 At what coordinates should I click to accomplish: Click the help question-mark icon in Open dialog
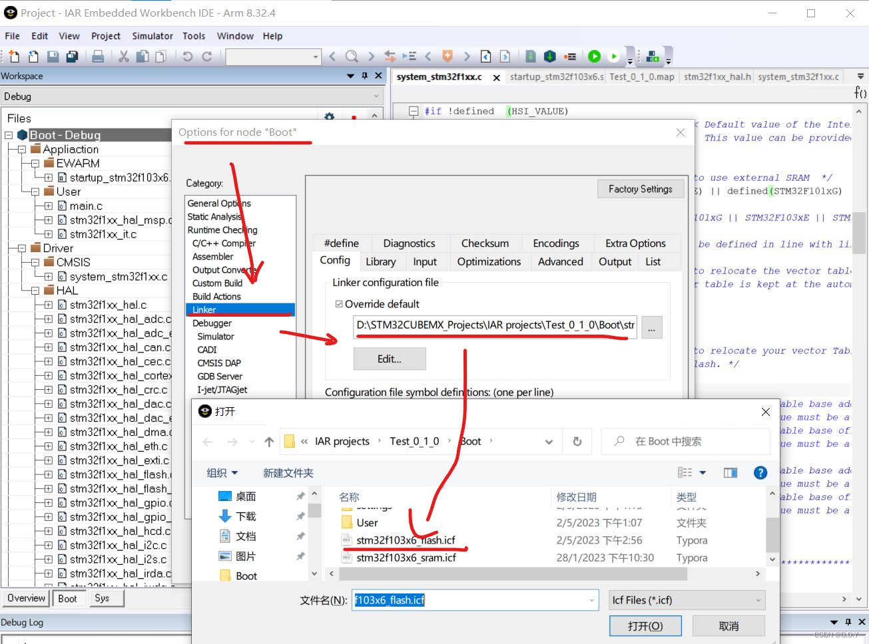coord(760,473)
